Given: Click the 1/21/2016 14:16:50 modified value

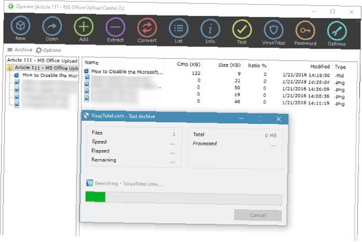Looking at the screenshot, I should 306,75.
